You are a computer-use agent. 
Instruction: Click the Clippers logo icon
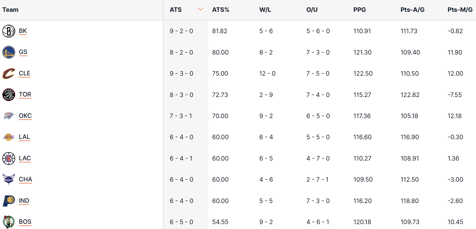tap(9, 158)
